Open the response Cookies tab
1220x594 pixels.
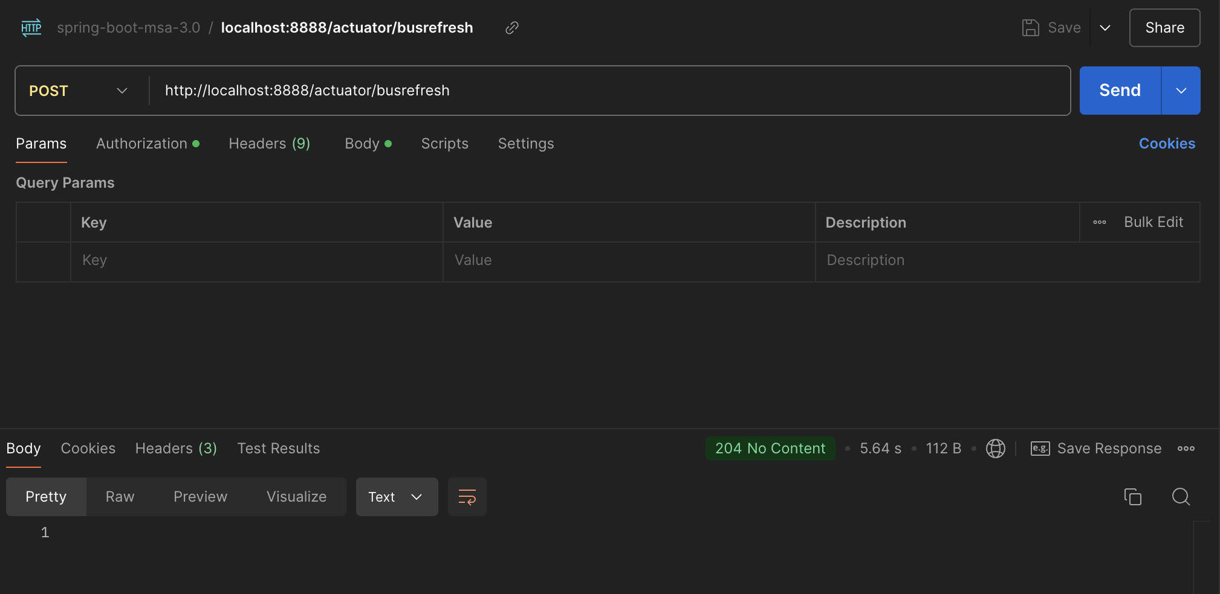88,449
